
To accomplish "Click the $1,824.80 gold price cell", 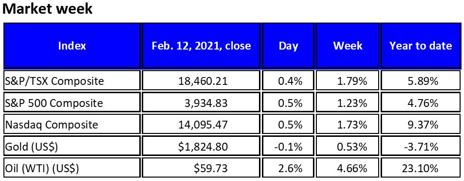I will [x=201, y=146].
